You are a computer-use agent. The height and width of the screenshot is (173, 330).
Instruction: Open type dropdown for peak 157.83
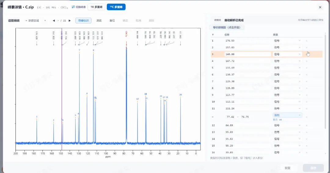[x=287, y=48]
